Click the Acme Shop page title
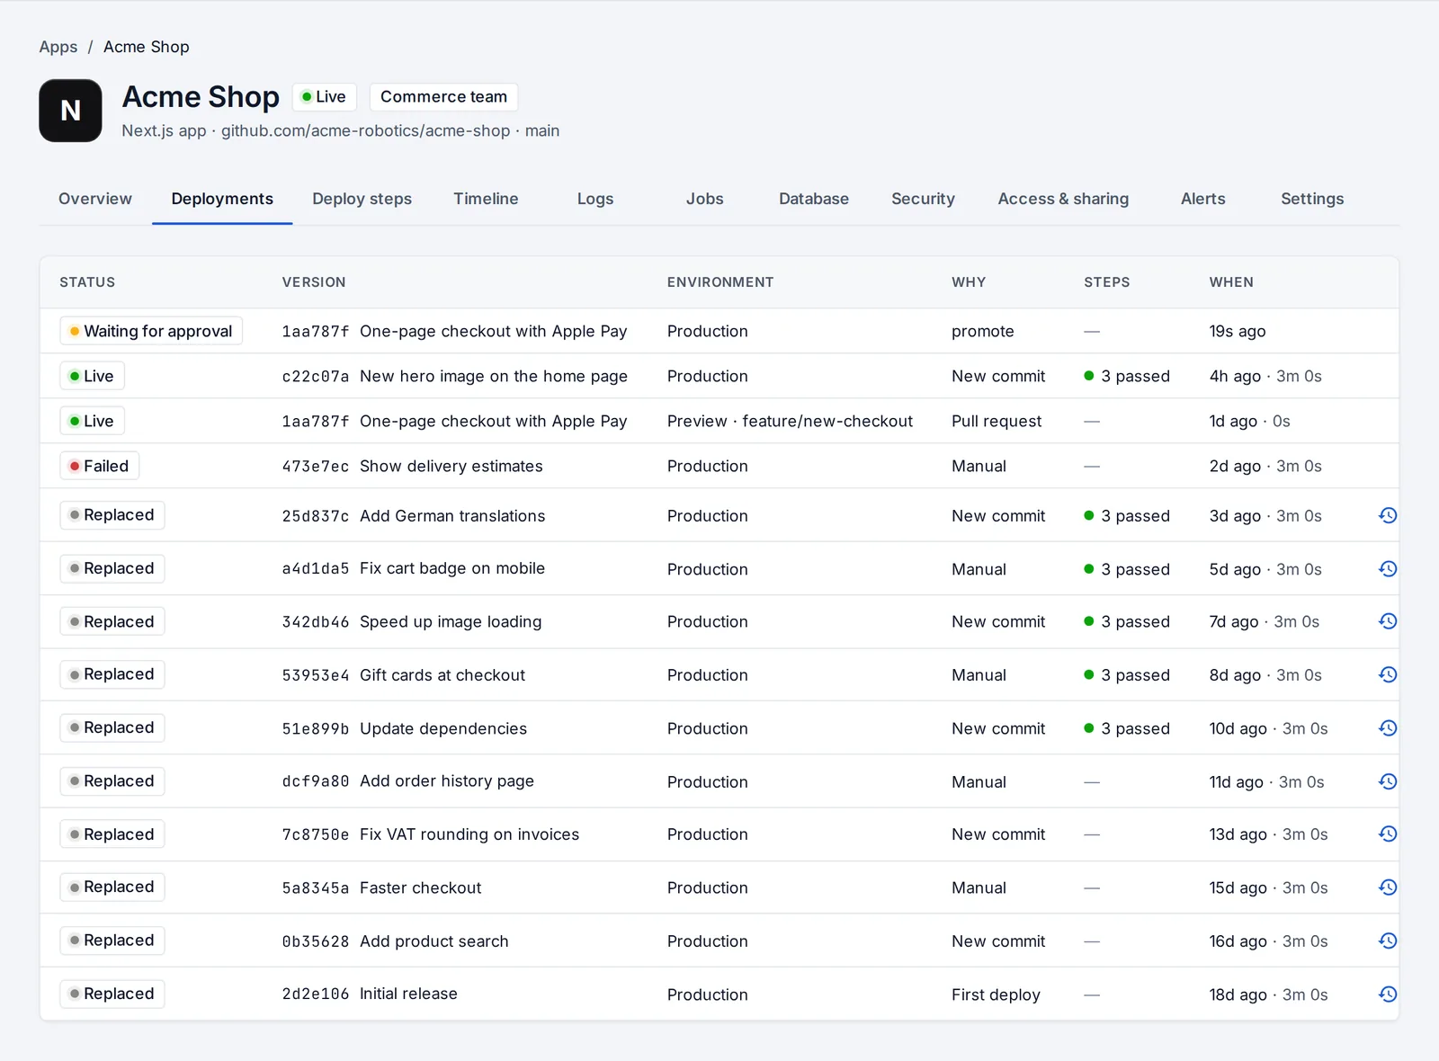This screenshot has height=1061, width=1439. [x=201, y=96]
